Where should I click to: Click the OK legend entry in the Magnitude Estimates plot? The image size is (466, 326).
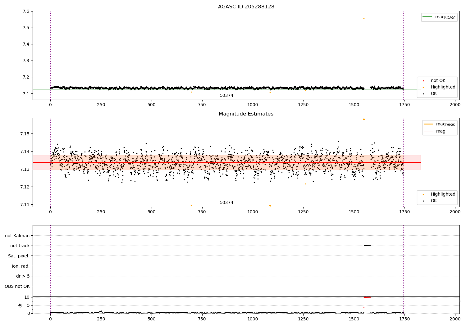tap(434, 201)
